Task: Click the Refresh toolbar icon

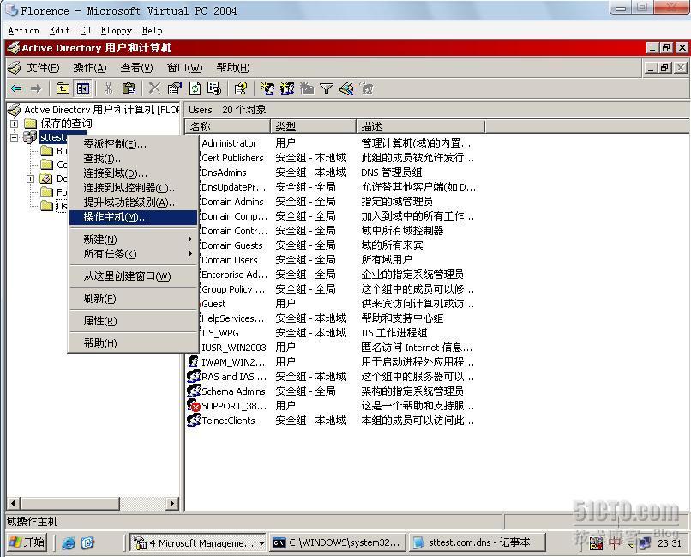Action: click(x=195, y=88)
